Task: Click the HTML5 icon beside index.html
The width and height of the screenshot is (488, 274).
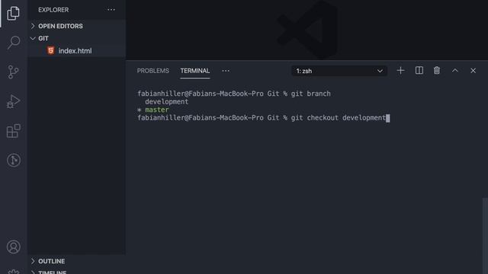Action: click(51, 51)
